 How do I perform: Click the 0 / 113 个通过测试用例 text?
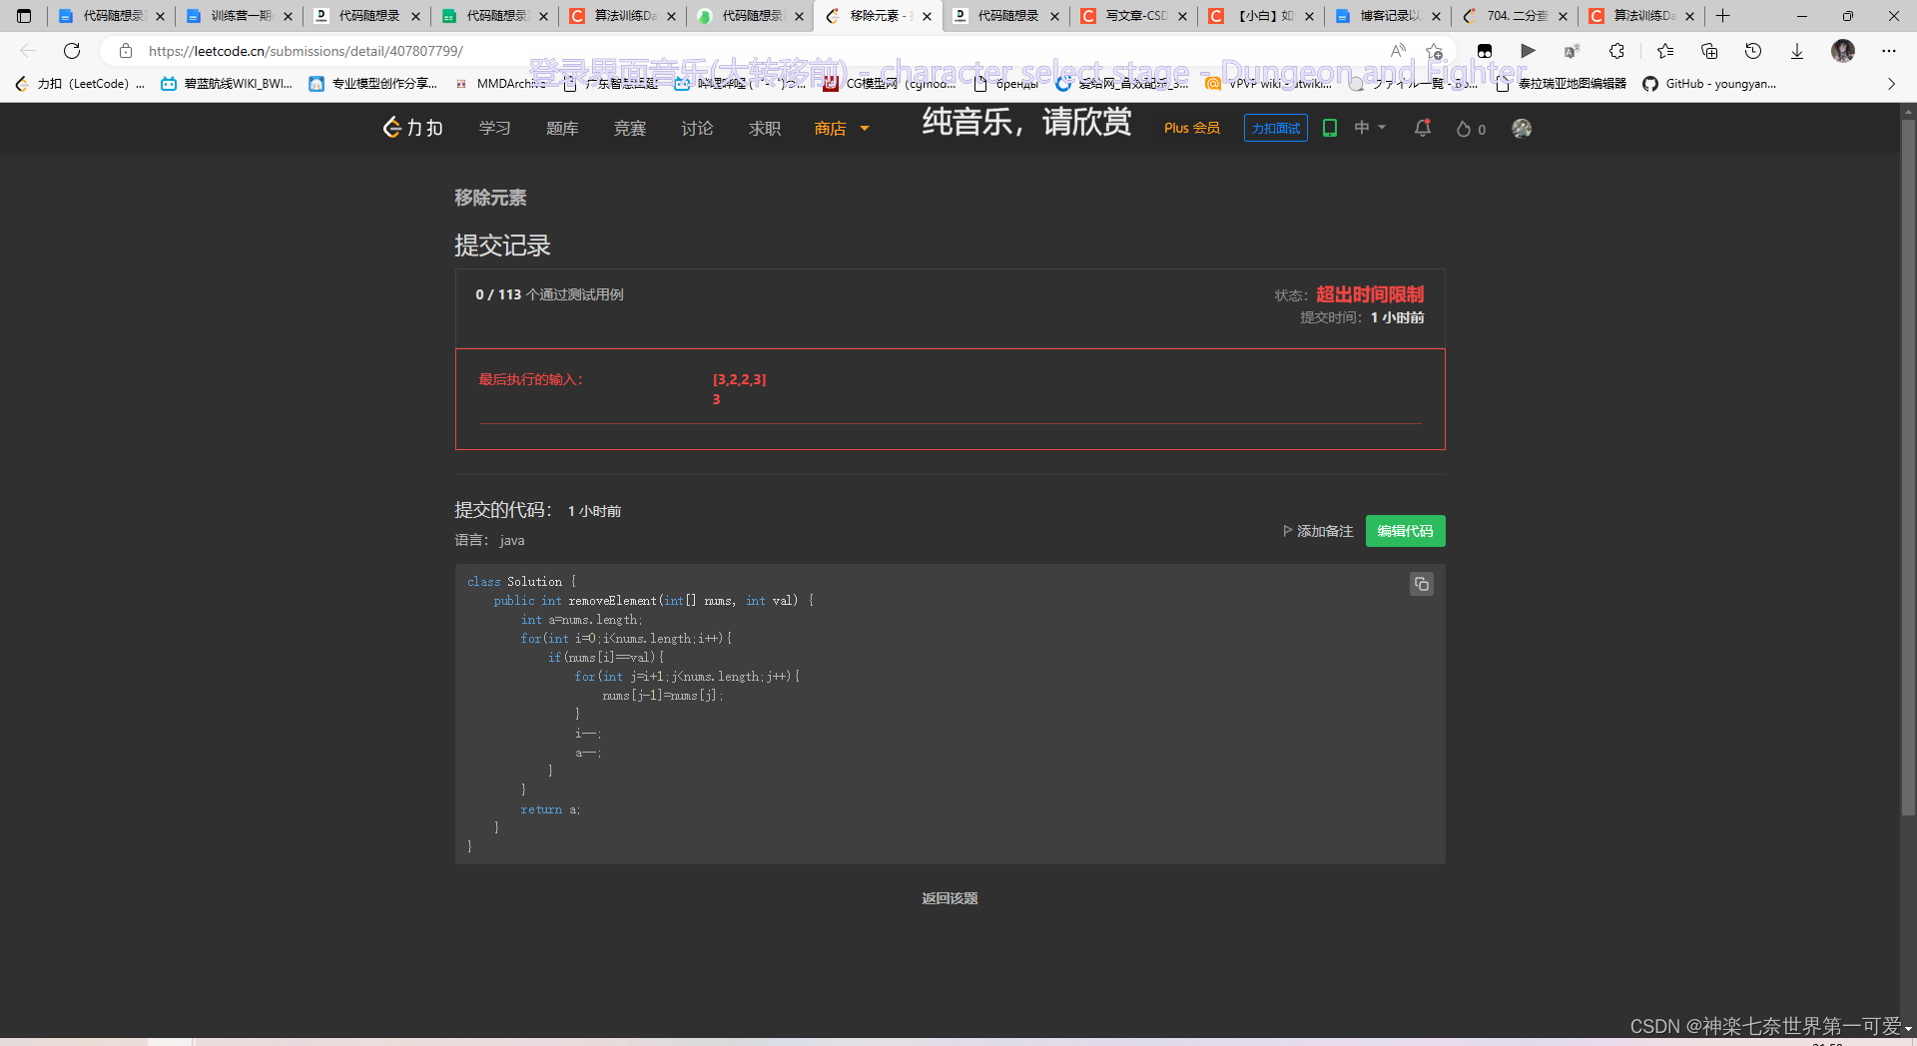point(549,294)
